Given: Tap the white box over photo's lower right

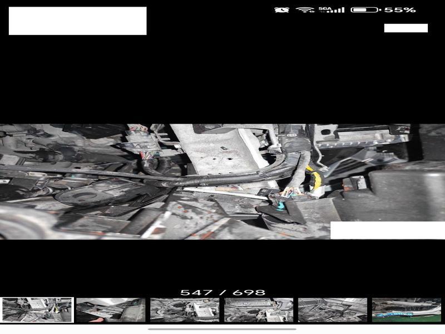Looking at the screenshot, I should click(387, 230).
